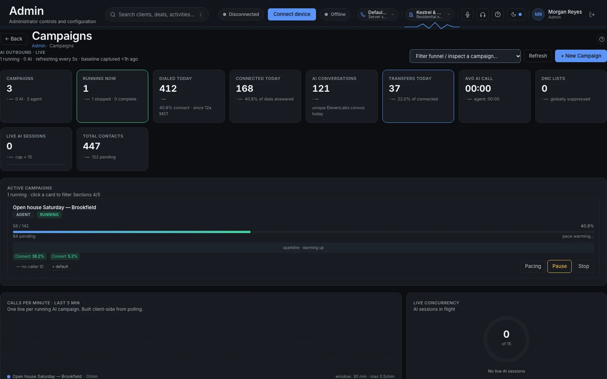Select the Dialed Today stat card
The width and height of the screenshot is (607, 379).
click(x=189, y=96)
